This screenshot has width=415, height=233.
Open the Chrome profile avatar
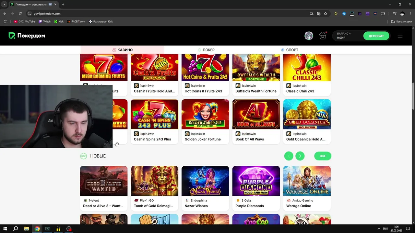point(402,14)
